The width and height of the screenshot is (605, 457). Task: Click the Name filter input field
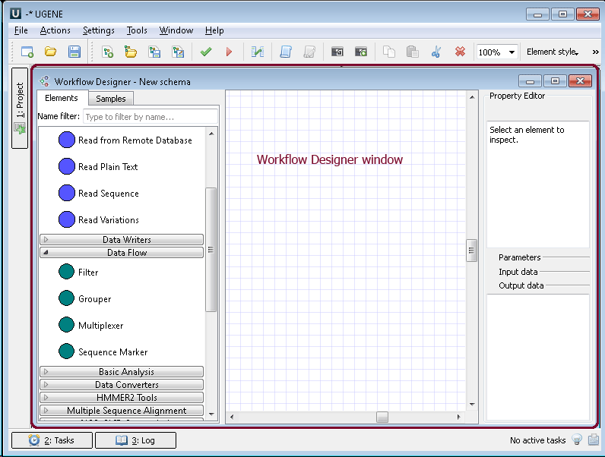[x=150, y=117]
